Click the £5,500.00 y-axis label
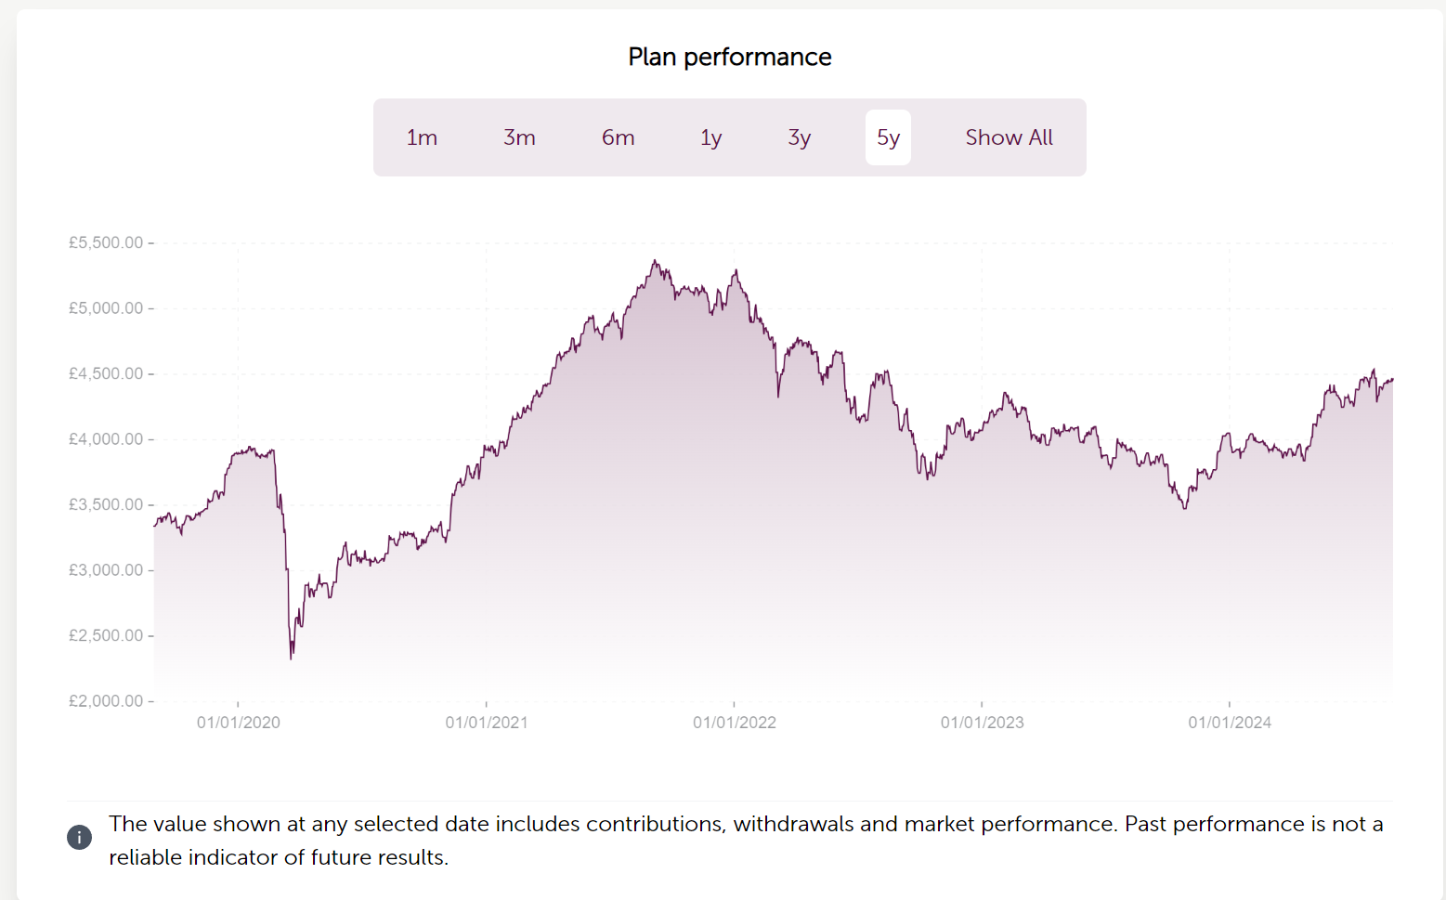 [x=106, y=242]
